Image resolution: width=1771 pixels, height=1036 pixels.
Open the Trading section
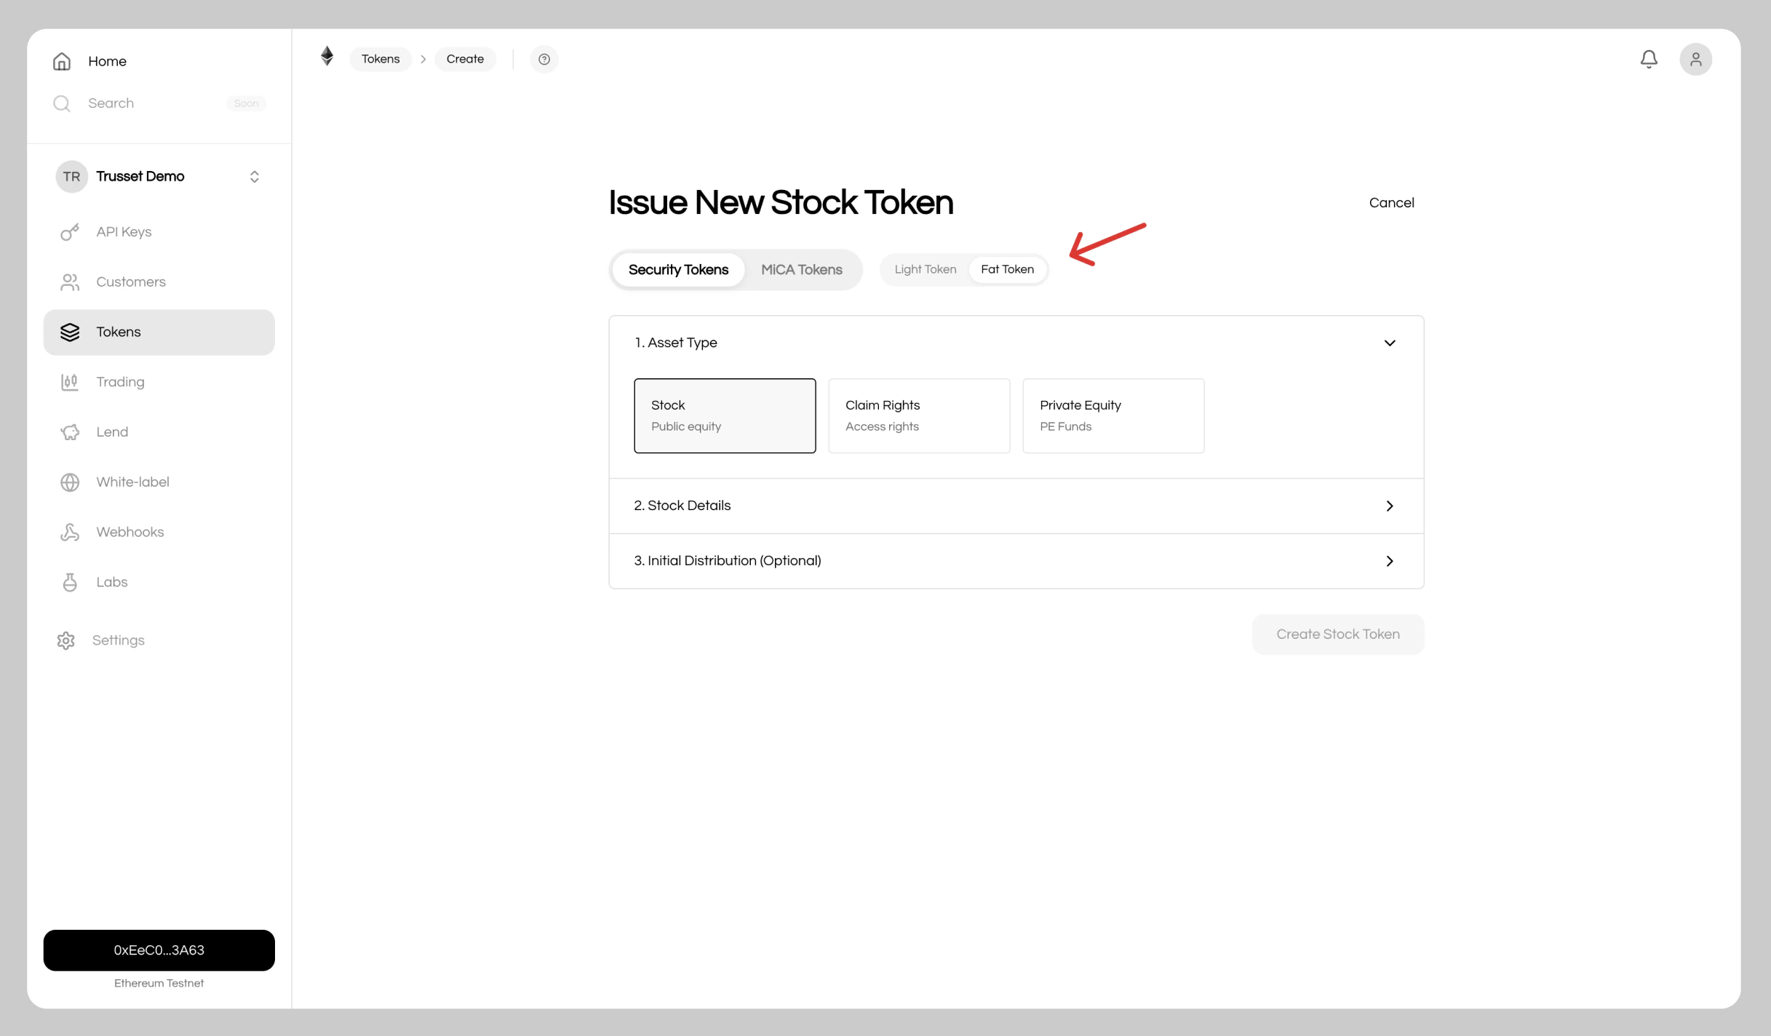point(120,381)
